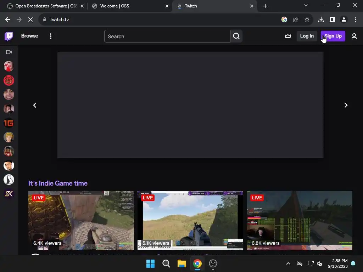The height and width of the screenshot is (272, 363).
Task: Open the user profile menu icon
Action: click(x=354, y=36)
